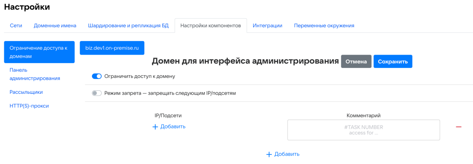Viewport: 473px width, 164px height.
Task: Click the 'Сохранить' button
Action: 393,62
